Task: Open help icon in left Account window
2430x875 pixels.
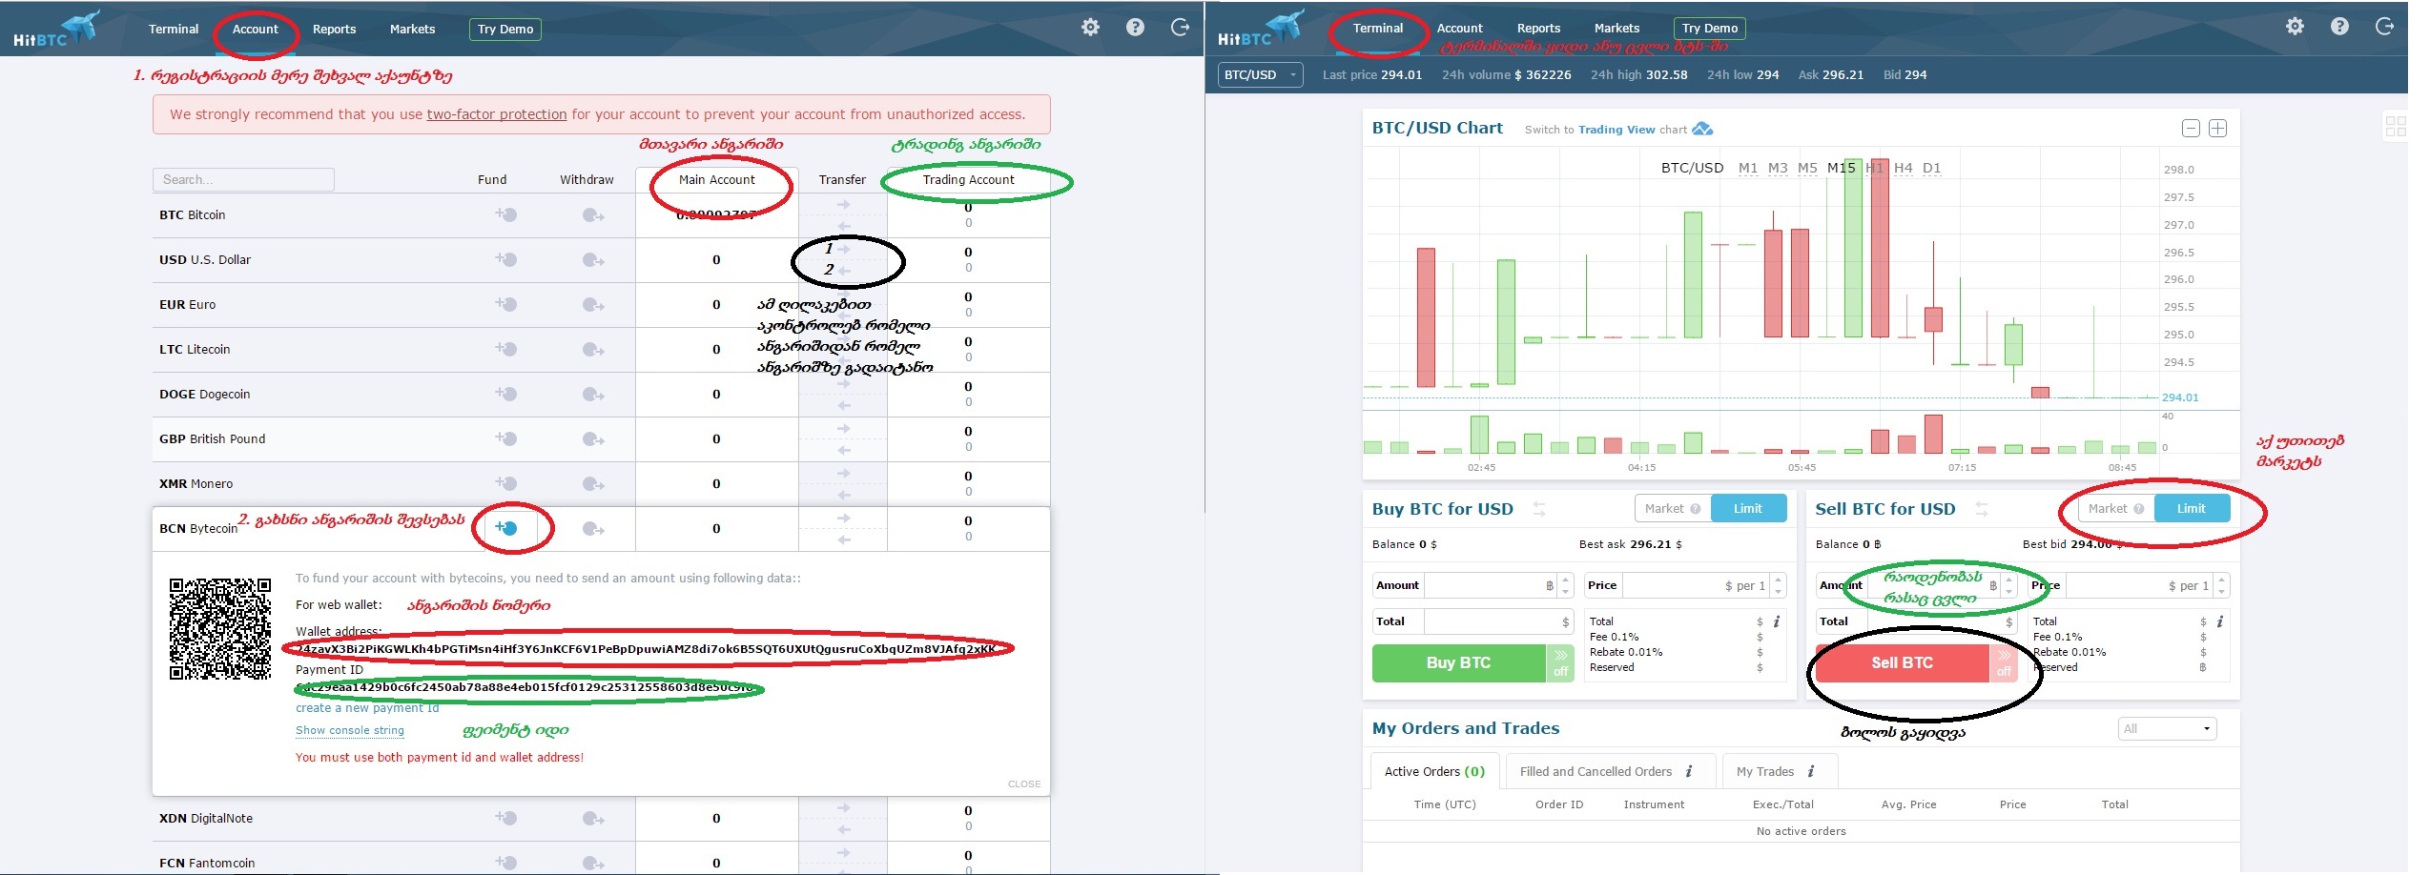Action: (1135, 28)
